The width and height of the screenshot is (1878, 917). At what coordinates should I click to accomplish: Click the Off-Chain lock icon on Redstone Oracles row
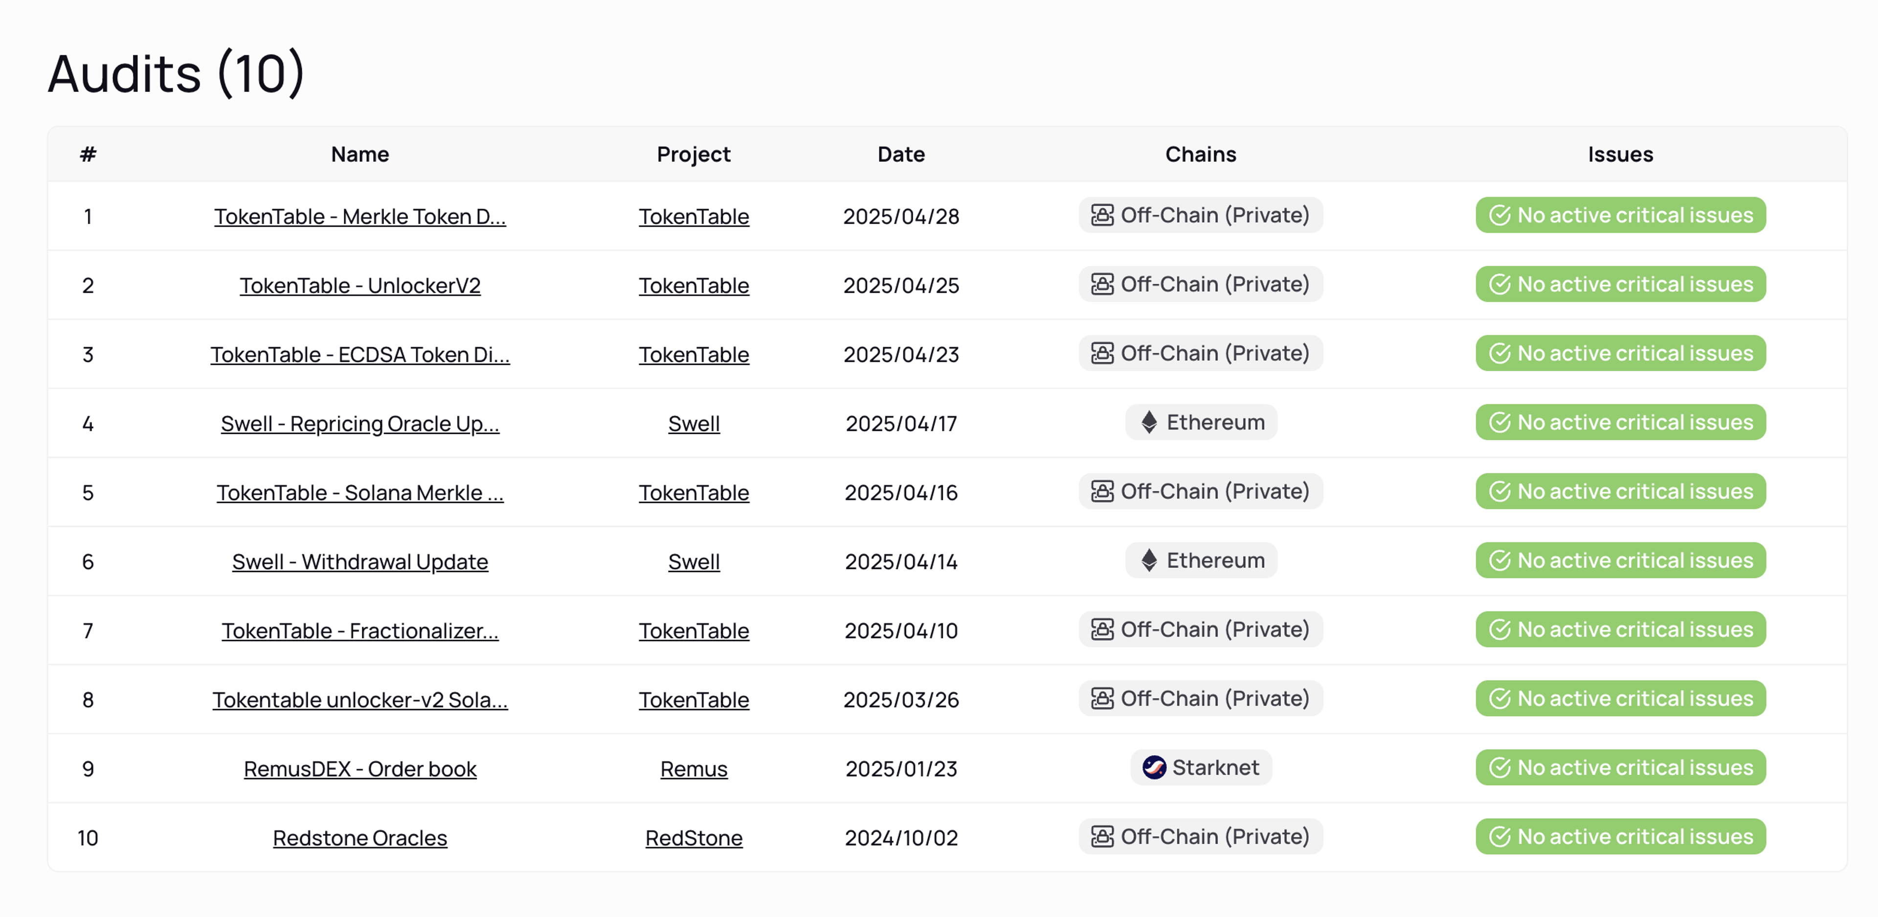[x=1103, y=836]
